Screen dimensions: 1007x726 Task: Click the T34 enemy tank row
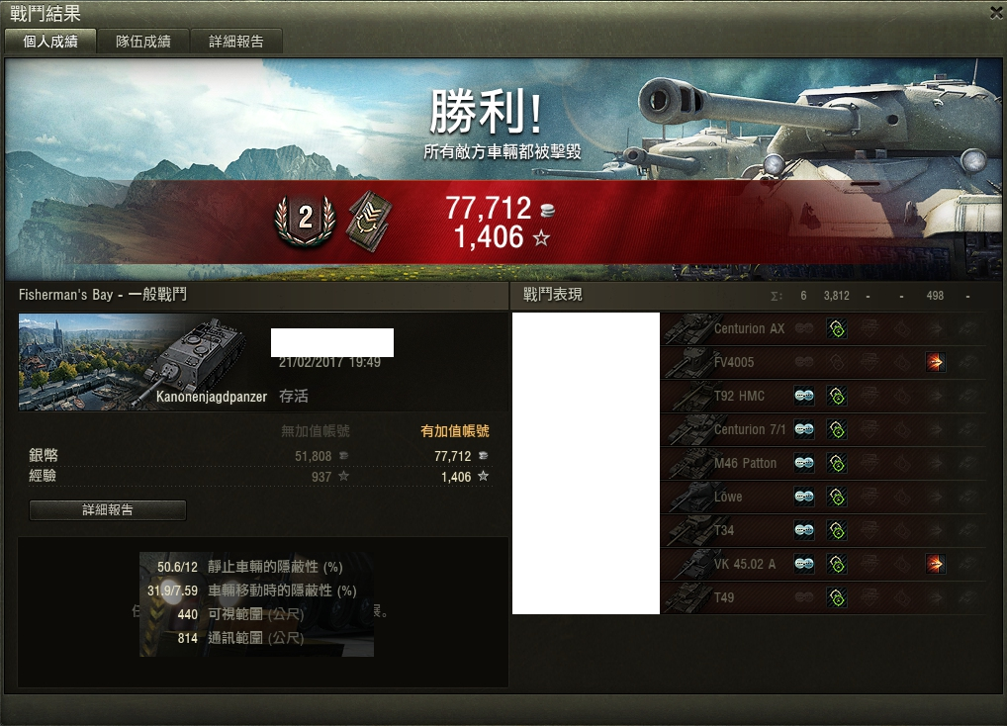coord(823,530)
